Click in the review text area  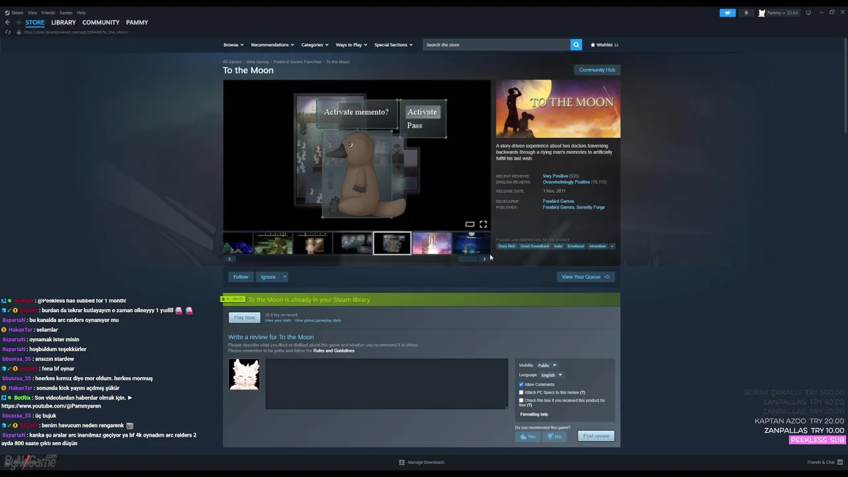point(387,384)
